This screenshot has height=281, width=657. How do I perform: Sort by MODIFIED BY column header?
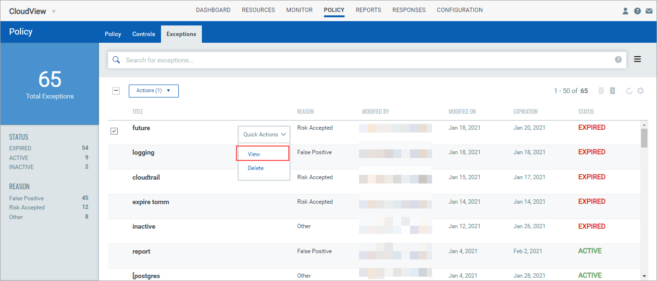375,111
